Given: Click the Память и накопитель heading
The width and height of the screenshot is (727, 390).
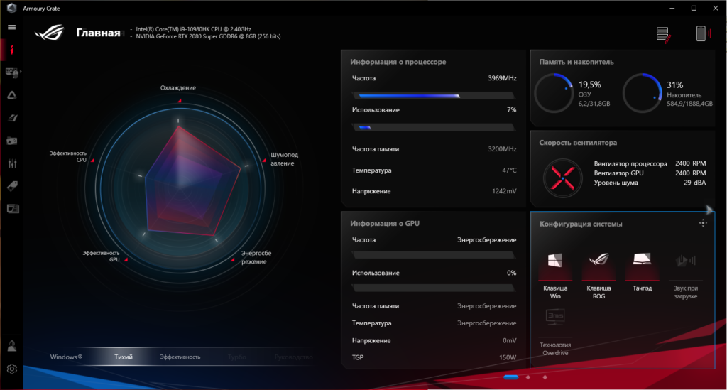Looking at the screenshot, I should (x=576, y=62).
